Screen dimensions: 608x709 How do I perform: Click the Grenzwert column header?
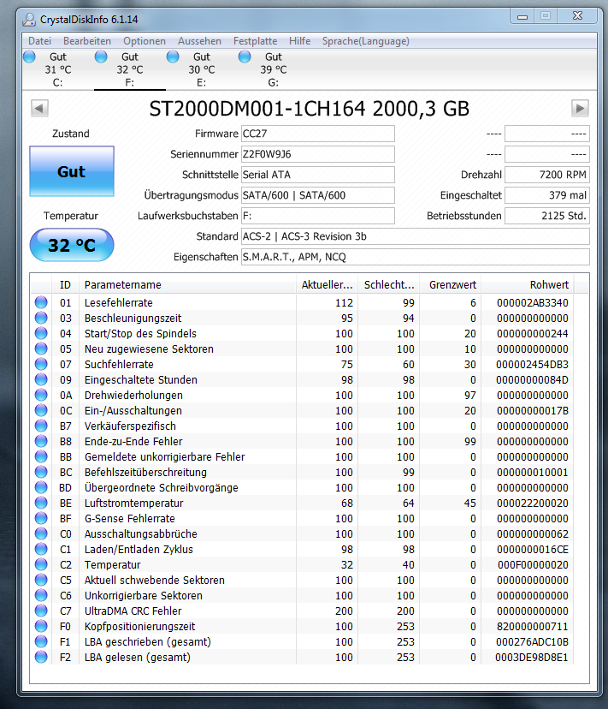pos(451,285)
